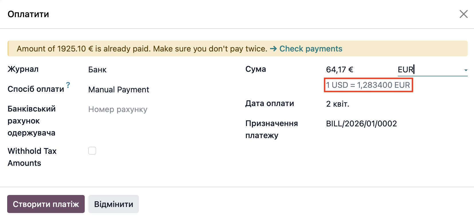474x219 pixels.
Task: Click the Спосіб оплати help question mark
Action: tap(68, 85)
